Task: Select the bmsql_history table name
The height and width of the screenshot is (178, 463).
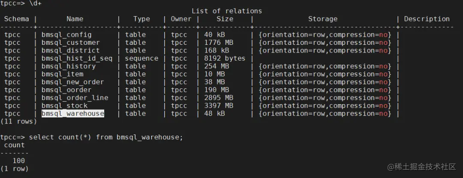Action: click(69, 66)
